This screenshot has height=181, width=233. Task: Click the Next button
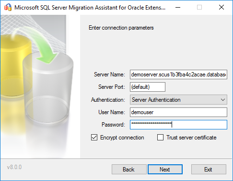[165, 169]
